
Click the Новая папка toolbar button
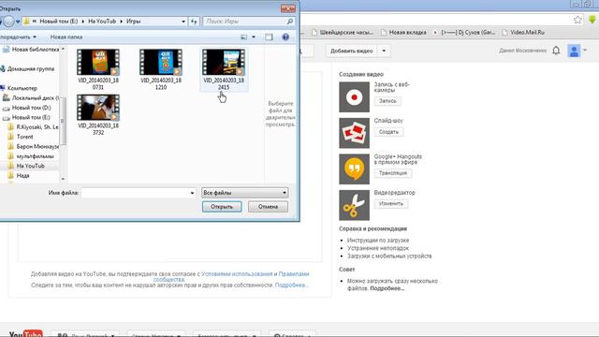point(66,37)
